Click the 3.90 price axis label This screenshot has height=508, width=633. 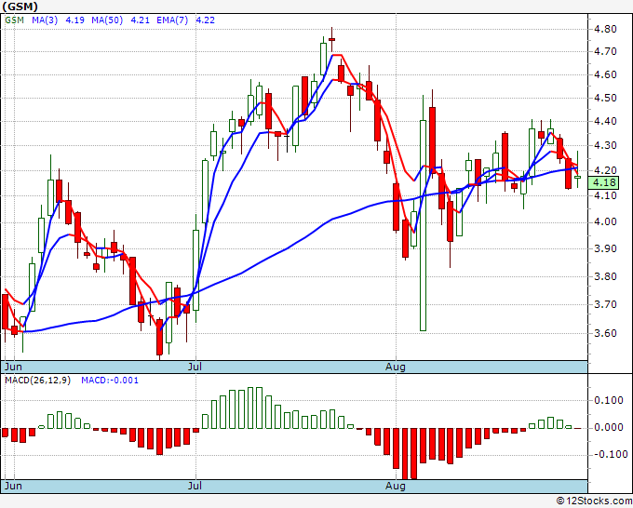(605, 248)
